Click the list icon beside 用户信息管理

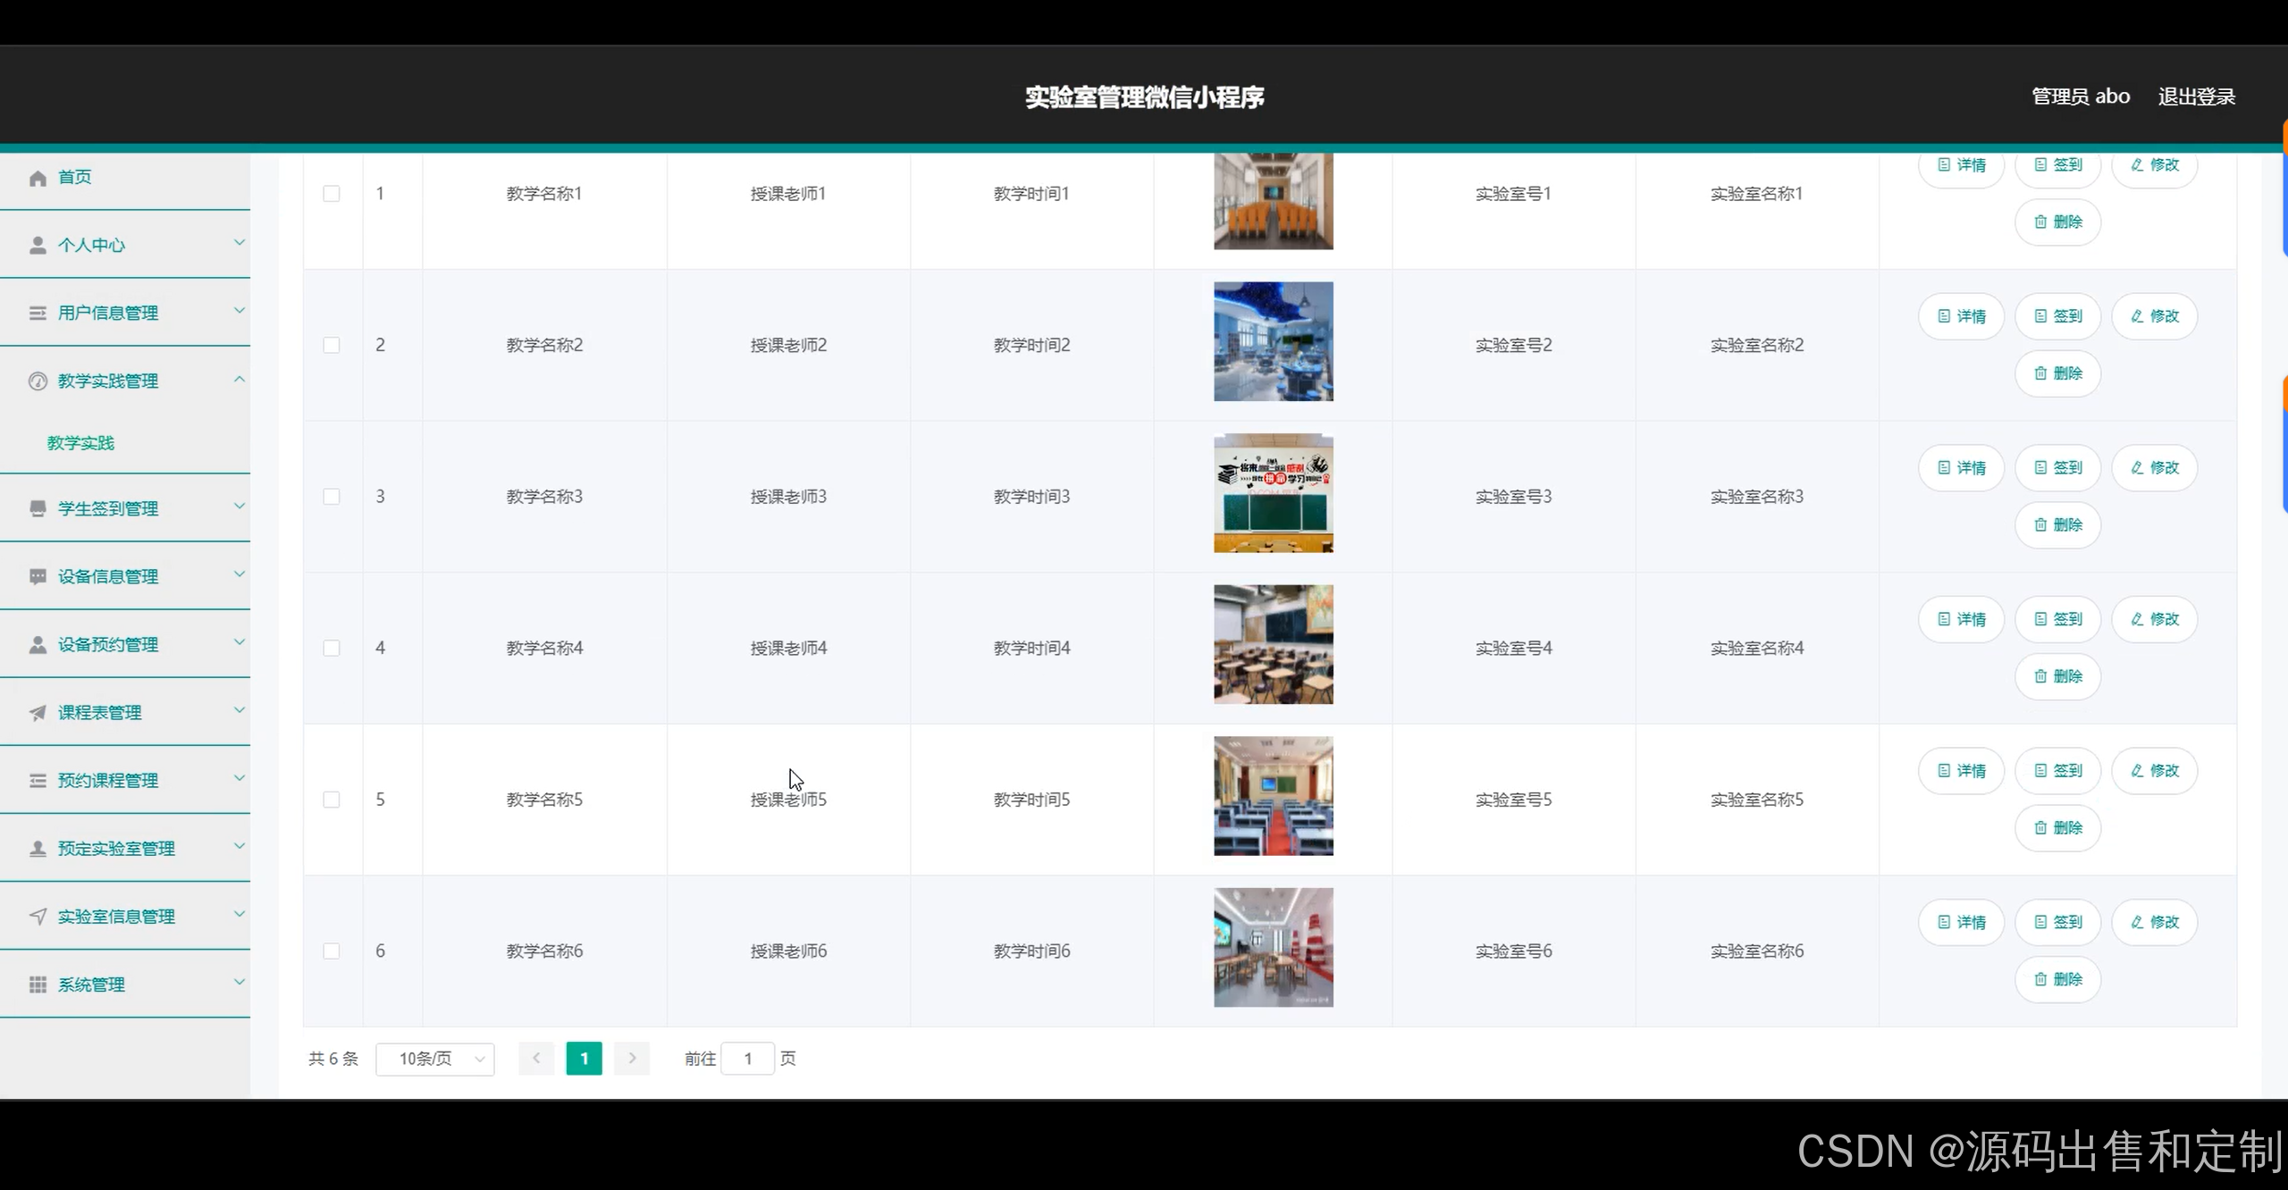[38, 313]
